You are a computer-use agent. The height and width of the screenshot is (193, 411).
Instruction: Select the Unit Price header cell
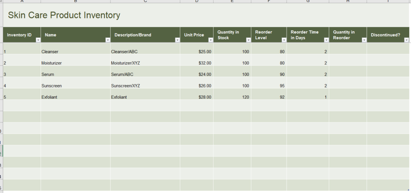(197, 35)
